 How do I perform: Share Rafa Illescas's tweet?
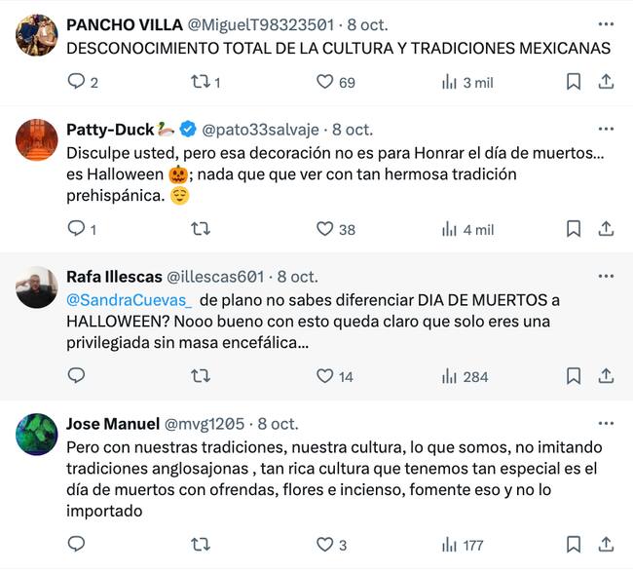(606, 376)
